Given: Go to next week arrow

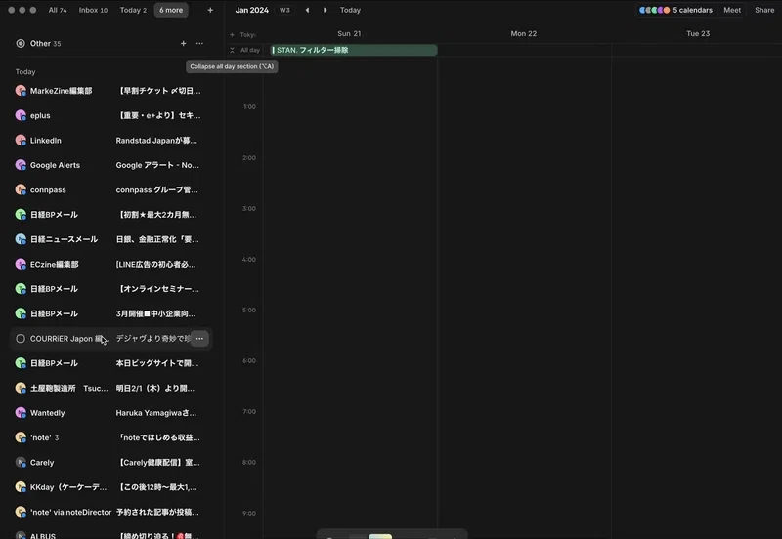Looking at the screenshot, I should [326, 10].
